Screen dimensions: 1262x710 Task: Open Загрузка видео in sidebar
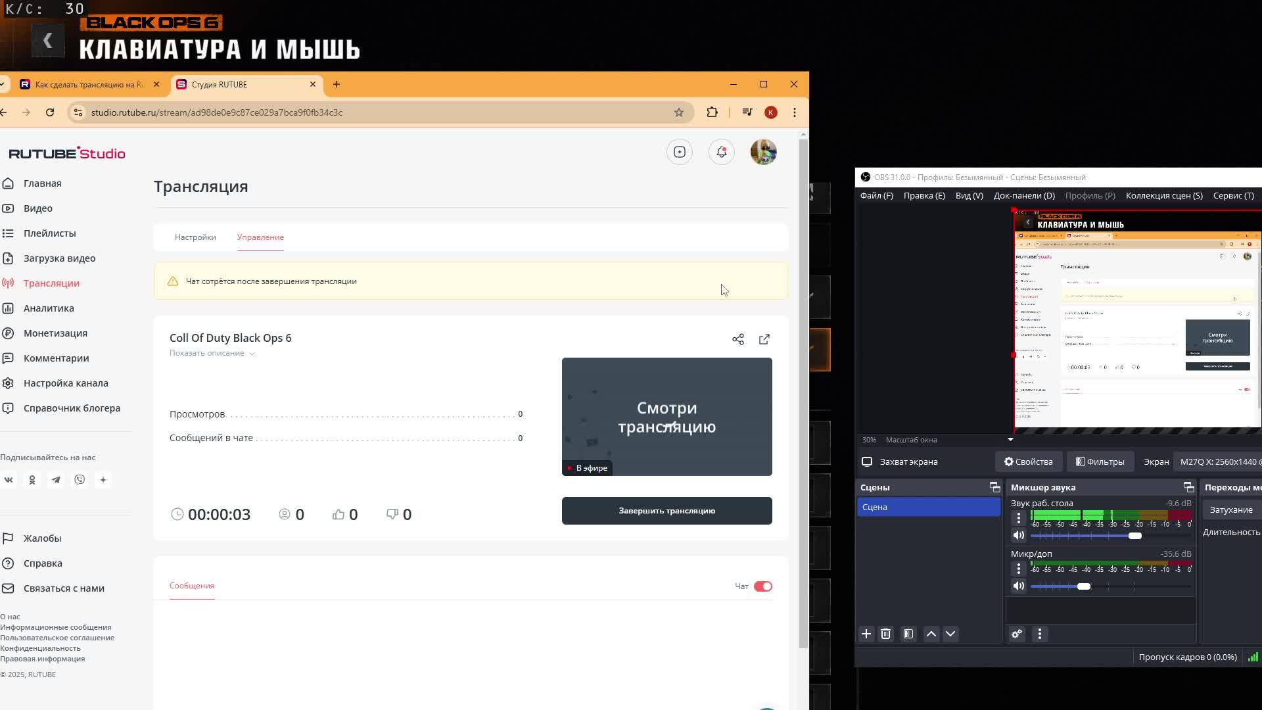(x=59, y=258)
